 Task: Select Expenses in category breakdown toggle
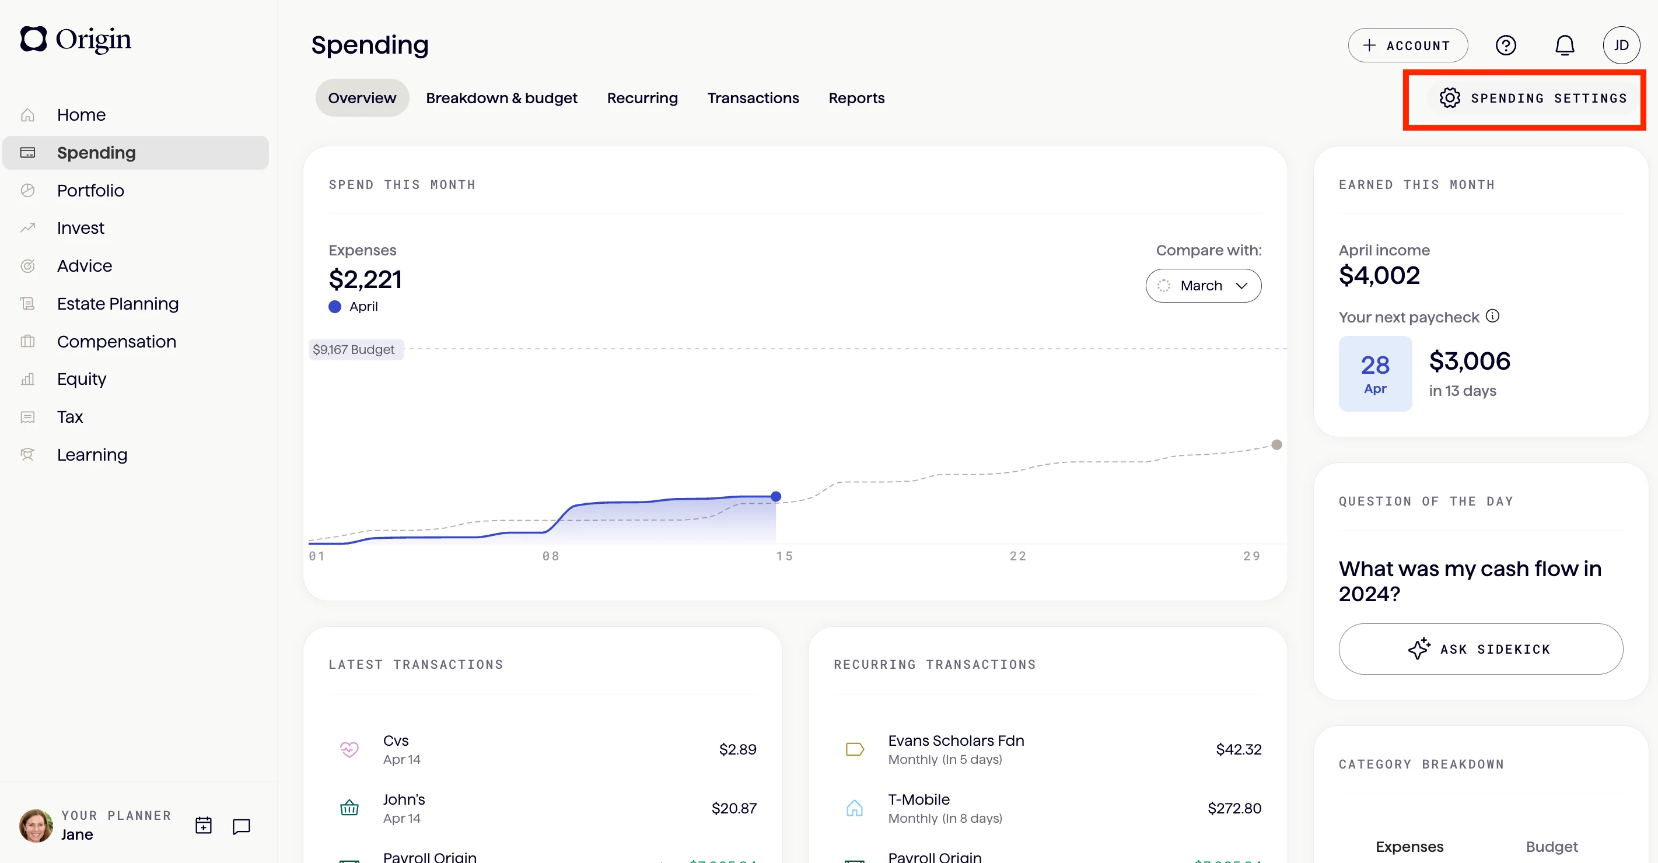(1409, 846)
